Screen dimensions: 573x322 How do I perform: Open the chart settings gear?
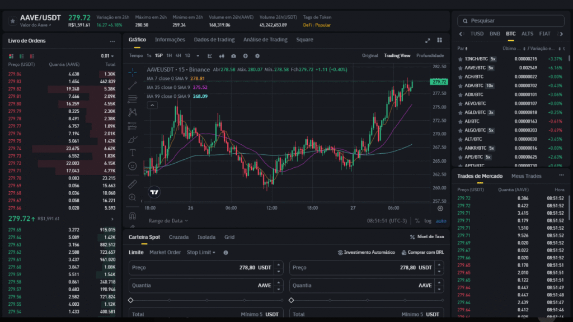[x=257, y=56]
